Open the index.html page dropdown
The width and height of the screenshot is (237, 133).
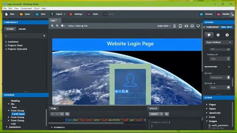point(164,26)
